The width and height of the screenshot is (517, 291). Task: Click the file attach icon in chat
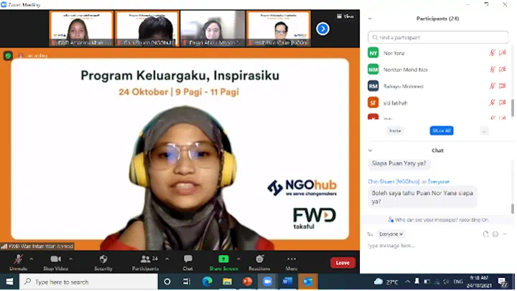[x=485, y=234]
